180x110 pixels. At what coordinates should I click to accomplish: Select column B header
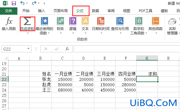point(41,58)
